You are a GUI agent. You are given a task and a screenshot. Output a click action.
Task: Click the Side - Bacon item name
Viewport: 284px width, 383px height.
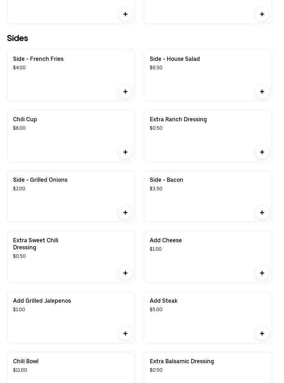[x=166, y=180]
